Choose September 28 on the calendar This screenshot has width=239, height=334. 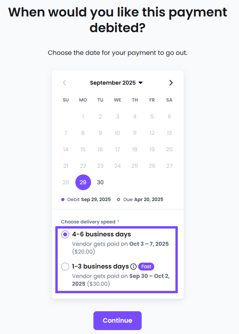pyautogui.click(x=66, y=182)
